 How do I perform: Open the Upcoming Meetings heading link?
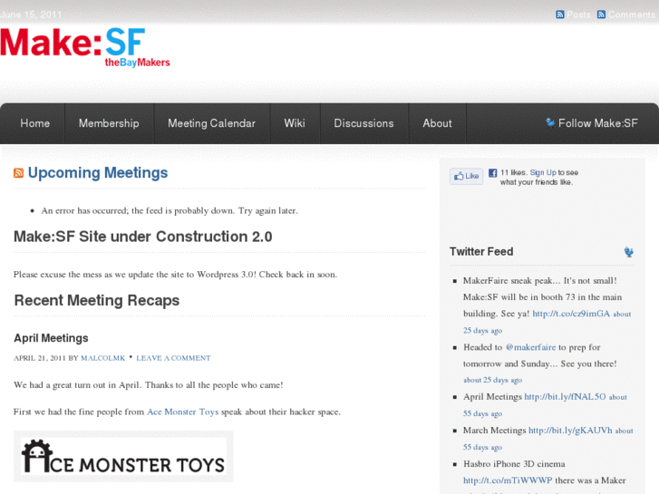[98, 173]
